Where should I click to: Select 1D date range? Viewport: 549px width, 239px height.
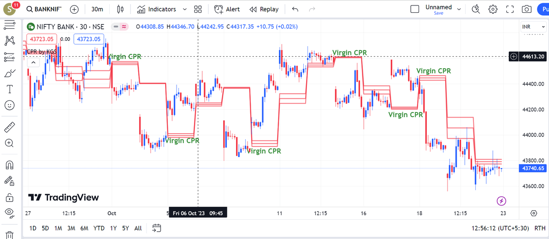pyautogui.click(x=33, y=228)
